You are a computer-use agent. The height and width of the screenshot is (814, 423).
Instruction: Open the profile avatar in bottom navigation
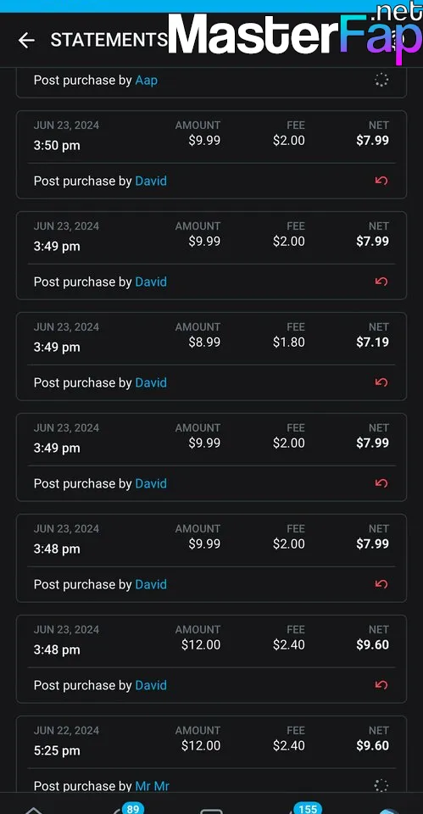click(x=389, y=811)
